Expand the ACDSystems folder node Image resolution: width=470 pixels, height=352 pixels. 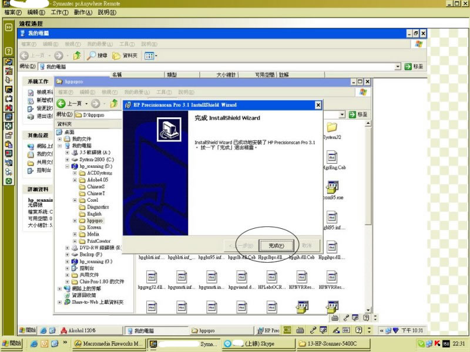point(75,173)
